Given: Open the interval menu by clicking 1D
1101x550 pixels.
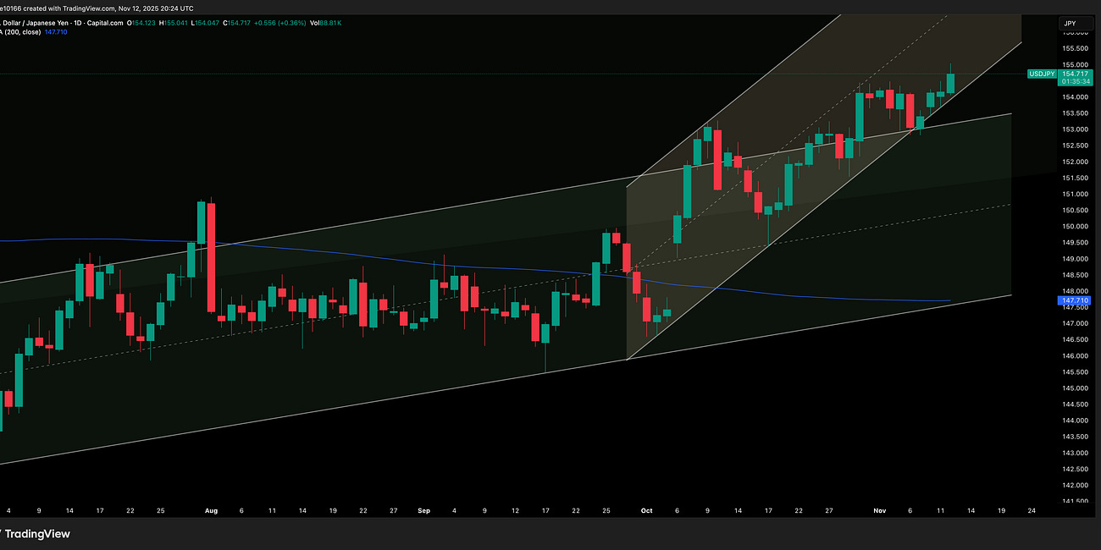Looking at the screenshot, I should pyautogui.click(x=79, y=23).
